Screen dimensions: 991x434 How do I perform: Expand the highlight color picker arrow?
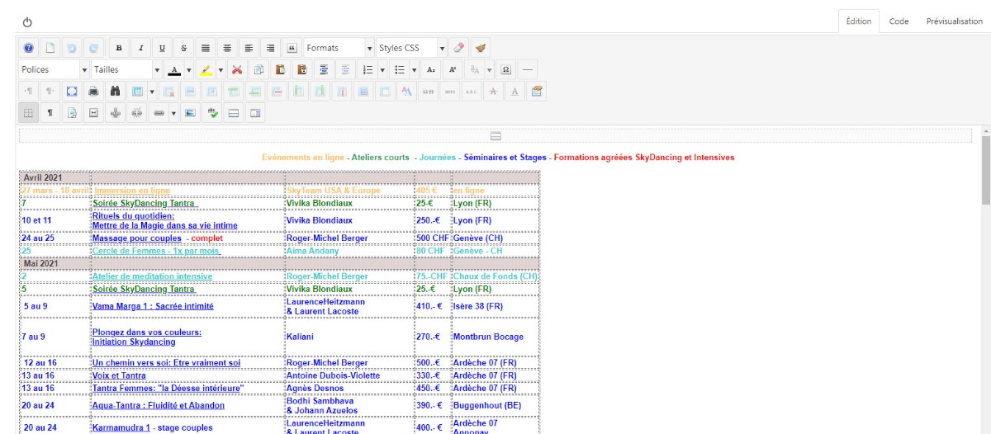pos(220,69)
